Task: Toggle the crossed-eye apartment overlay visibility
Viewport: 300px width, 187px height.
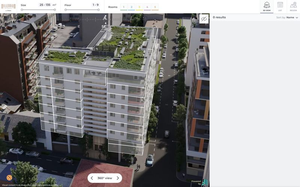Action: tap(204, 19)
